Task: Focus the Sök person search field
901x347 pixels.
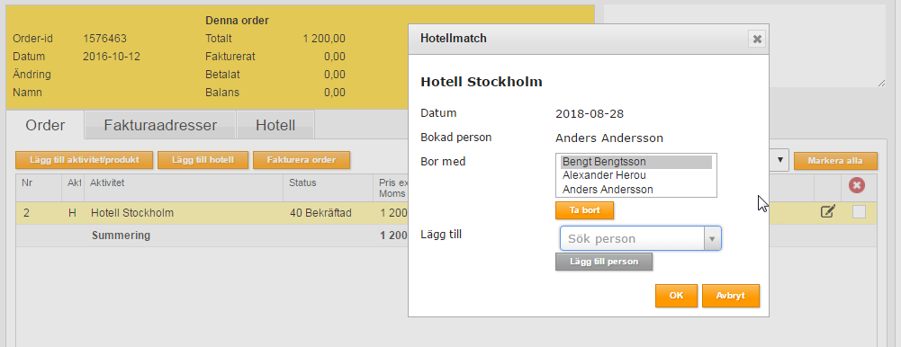Action: [x=632, y=238]
